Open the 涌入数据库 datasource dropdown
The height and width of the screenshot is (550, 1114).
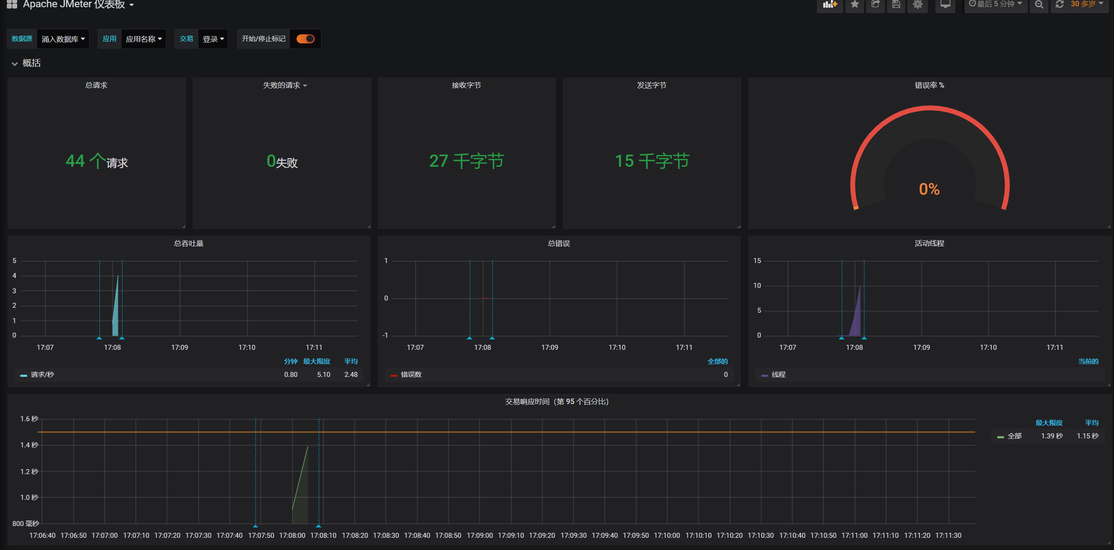click(63, 39)
